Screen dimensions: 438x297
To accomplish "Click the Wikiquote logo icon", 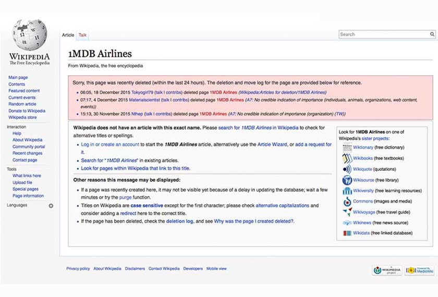I will (x=347, y=169).
